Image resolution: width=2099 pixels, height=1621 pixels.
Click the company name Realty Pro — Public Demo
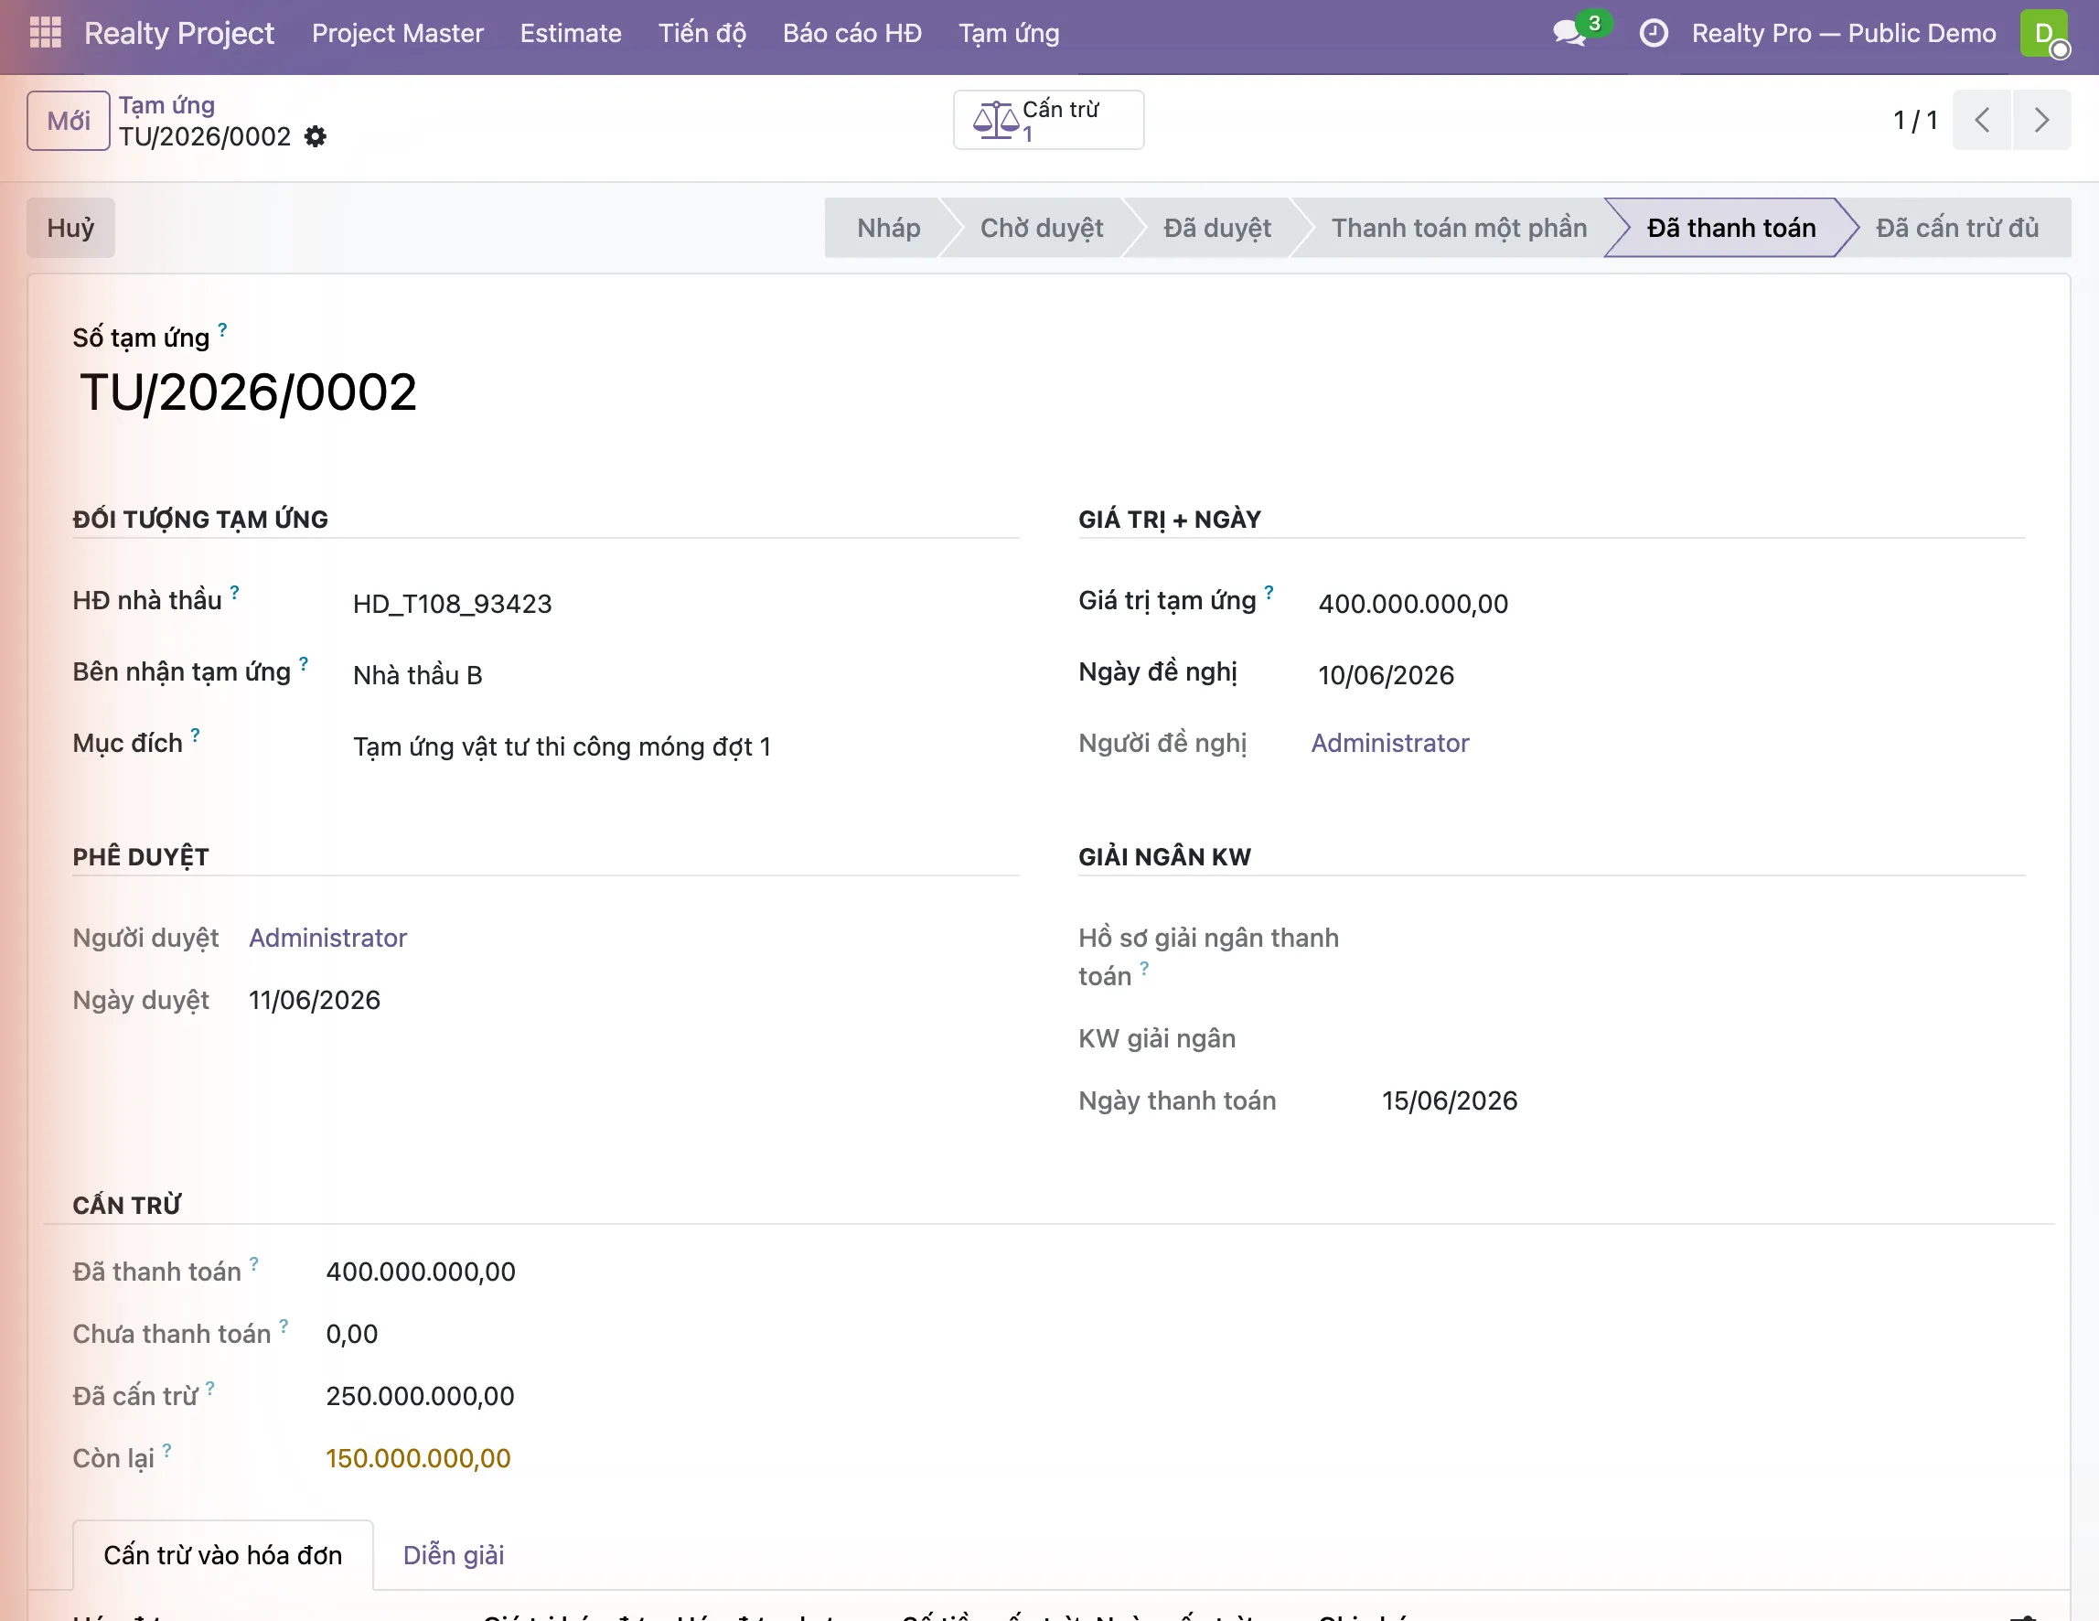pos(1843,33)
